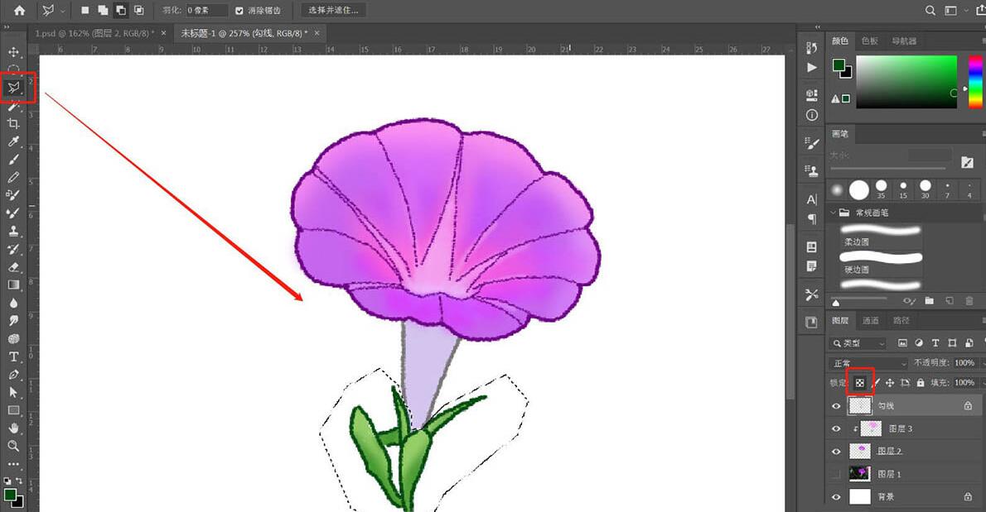The image size is (986, 512).
Task: Expand the 常规画笔 brush group
Action: click(x=834, y=213)
